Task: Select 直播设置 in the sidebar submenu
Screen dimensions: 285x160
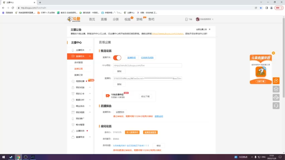Action: (78, 69)
